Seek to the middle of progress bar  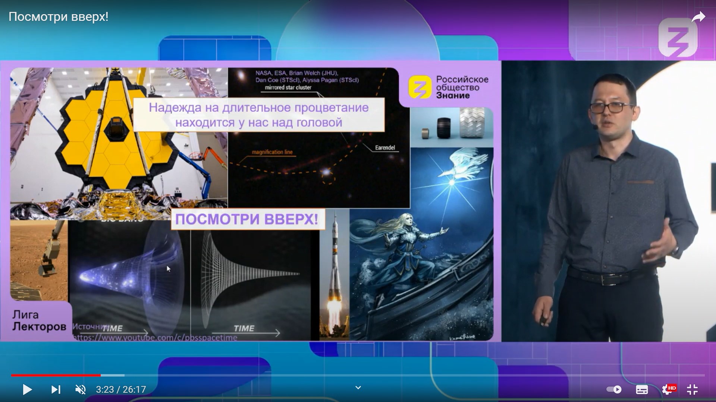click(358, 375)
